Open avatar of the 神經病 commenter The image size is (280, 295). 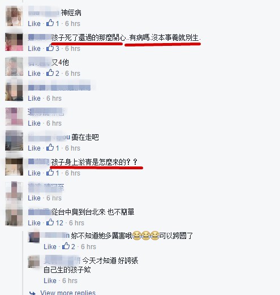pyautogui.click(x=14, y=16)
